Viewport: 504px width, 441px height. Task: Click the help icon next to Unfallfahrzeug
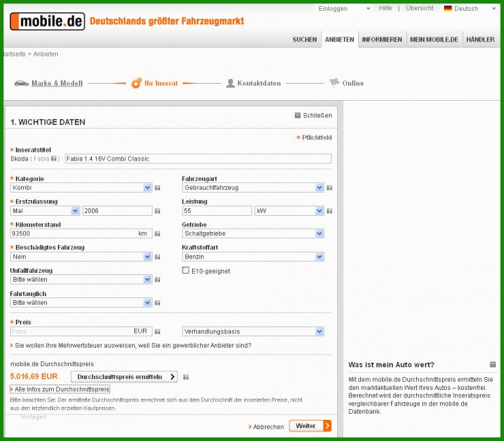tap(157, 280)
